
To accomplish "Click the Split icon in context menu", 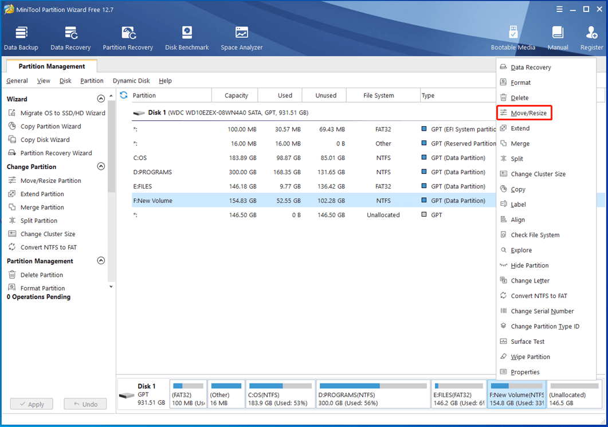I will [503, 158].
